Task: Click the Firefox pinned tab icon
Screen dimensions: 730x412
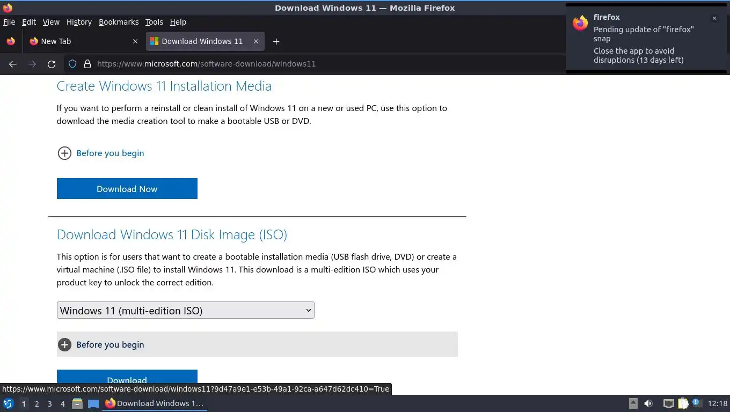Action: pos(11,41)
